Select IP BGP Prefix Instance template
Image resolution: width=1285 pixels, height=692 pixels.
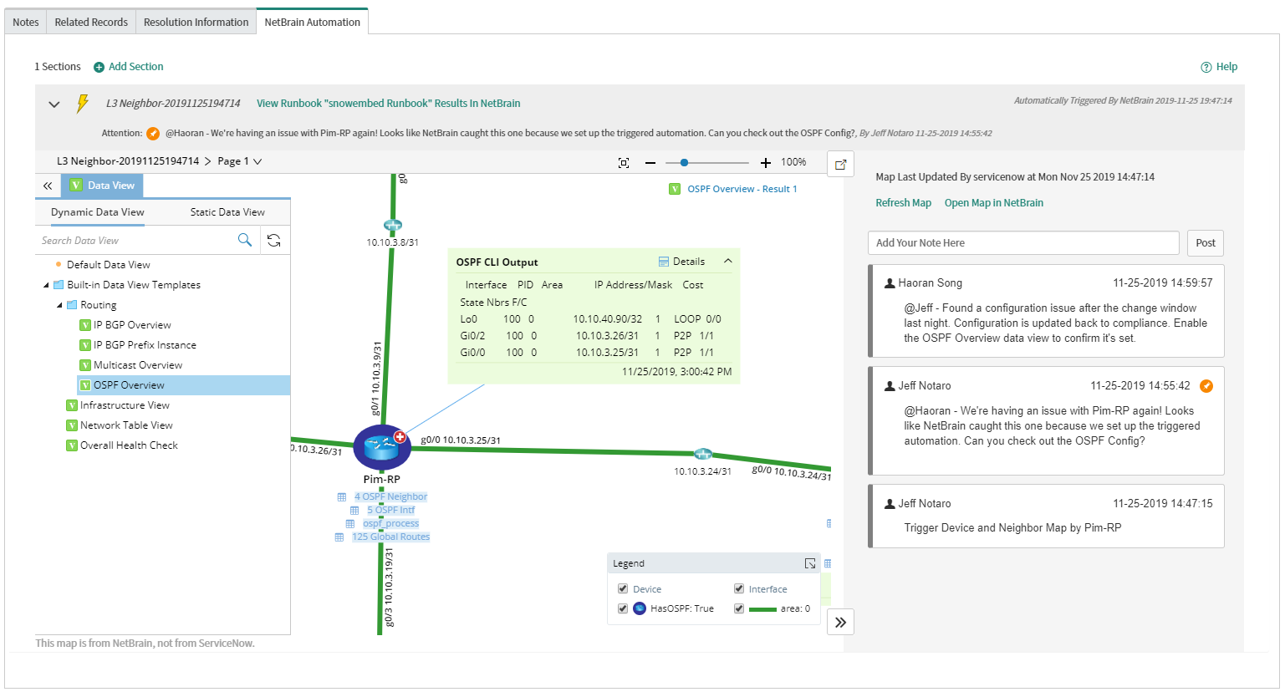point(145,345)
